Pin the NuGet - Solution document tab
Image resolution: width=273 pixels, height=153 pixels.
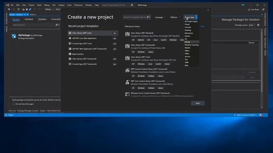tap(25, 14)
